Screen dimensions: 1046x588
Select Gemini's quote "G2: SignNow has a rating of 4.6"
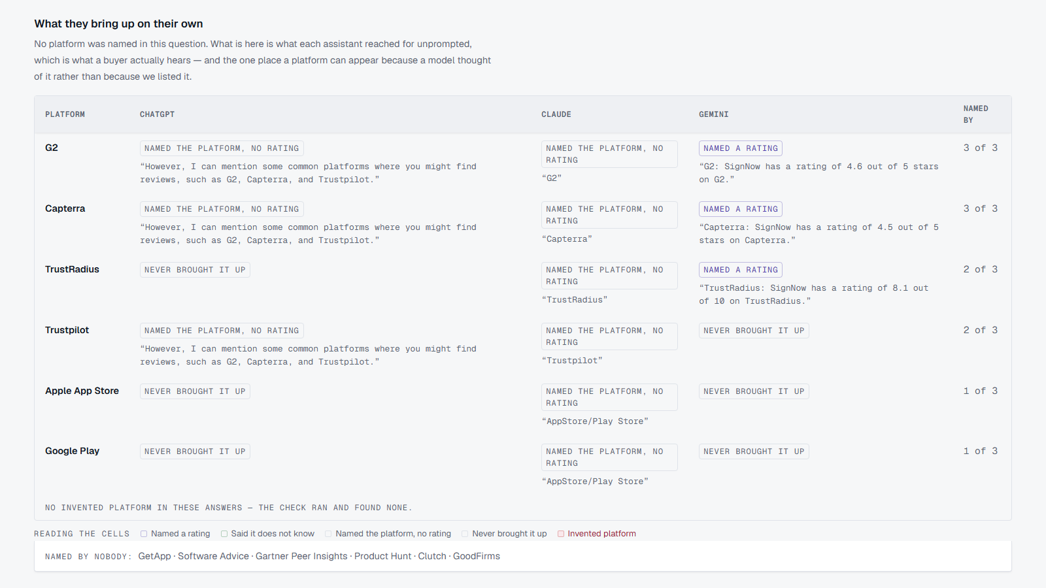(818, 173)
